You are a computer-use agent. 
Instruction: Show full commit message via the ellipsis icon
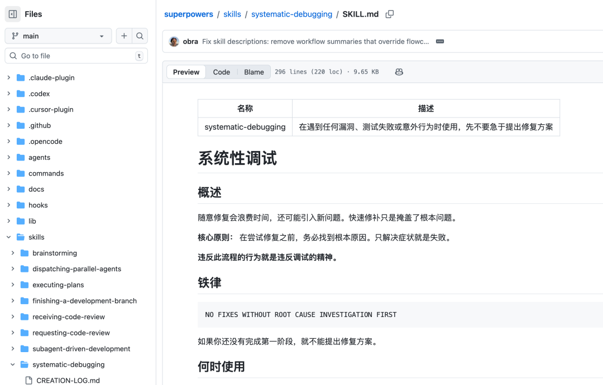(439, 41)
